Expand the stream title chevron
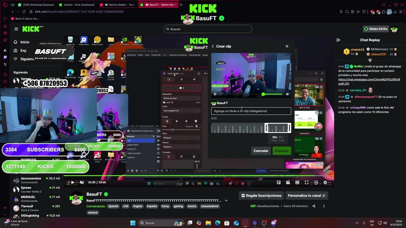 pos(226,200)
